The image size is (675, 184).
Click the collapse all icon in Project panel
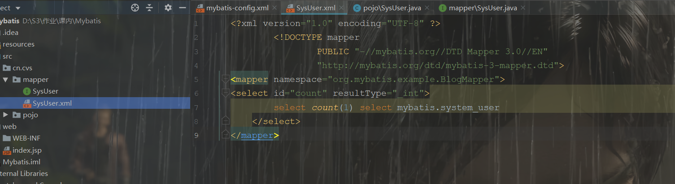[149, 8]
